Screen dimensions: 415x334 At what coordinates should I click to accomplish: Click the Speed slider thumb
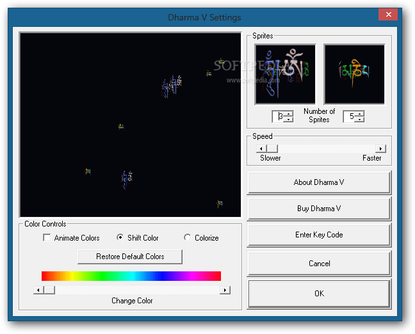point(272,148)
